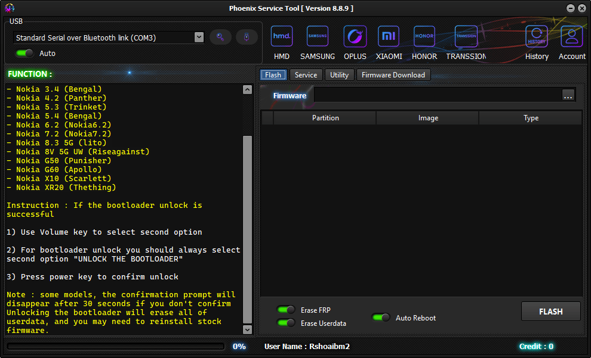Image resolution: width=591 pixels, height=358 pixels.
Task: Click the log panel scroll-down arrow
Action: point(247,329)
